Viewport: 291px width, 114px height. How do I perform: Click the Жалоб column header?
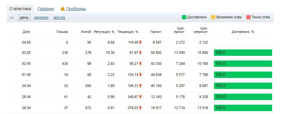coord(86,32)
